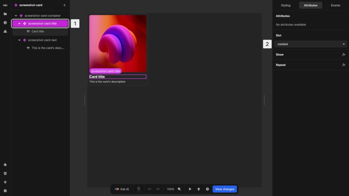
Task: Select the Attributes tab
Action: 311,5
